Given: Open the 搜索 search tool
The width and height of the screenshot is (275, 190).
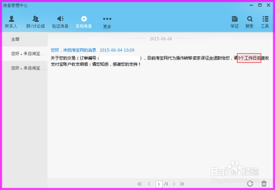Looking at the screenshot, I should coord(249,22).
